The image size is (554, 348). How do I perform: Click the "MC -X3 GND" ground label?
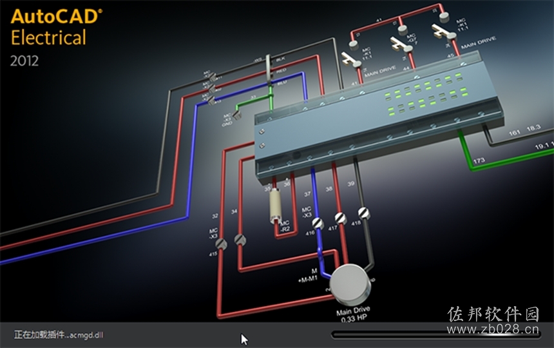tap(227, 120)
